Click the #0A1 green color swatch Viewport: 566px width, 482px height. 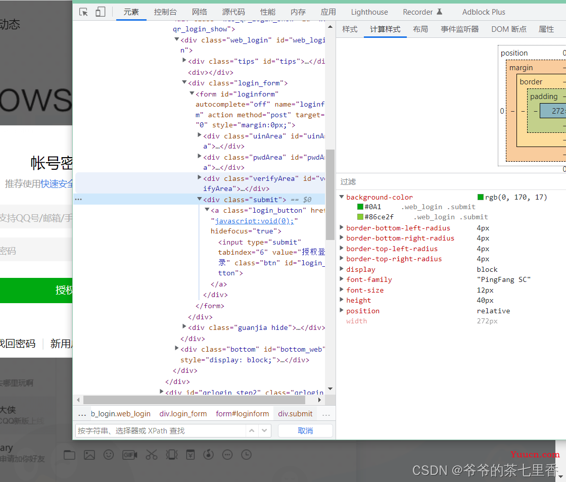pyautogui.click(x=360, y=207)
